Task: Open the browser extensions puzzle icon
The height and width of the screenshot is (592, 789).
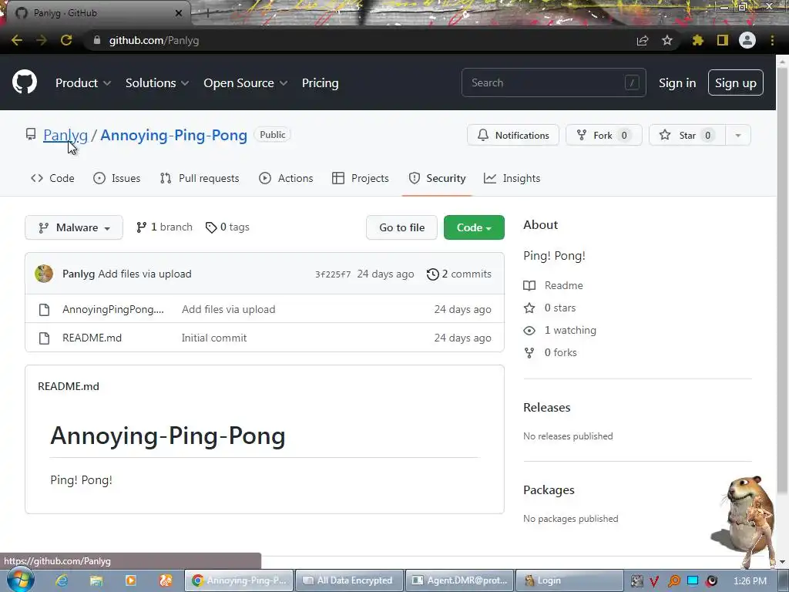Action: point(697,40)
